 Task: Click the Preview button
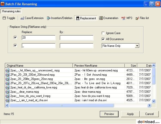pos(109,114)
